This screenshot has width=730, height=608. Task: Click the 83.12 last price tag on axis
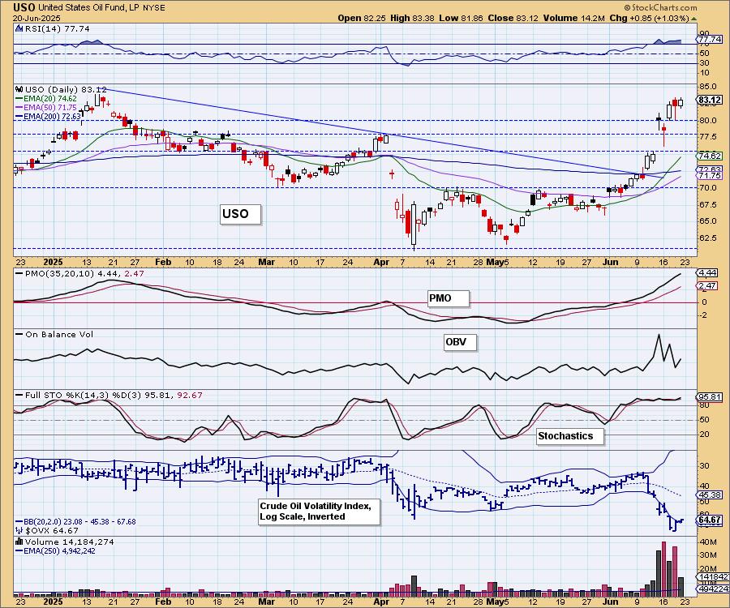[x=710, y=100]
